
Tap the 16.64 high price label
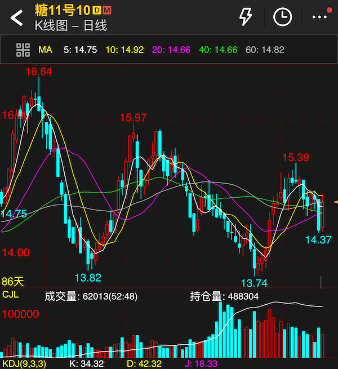[39, 72]
